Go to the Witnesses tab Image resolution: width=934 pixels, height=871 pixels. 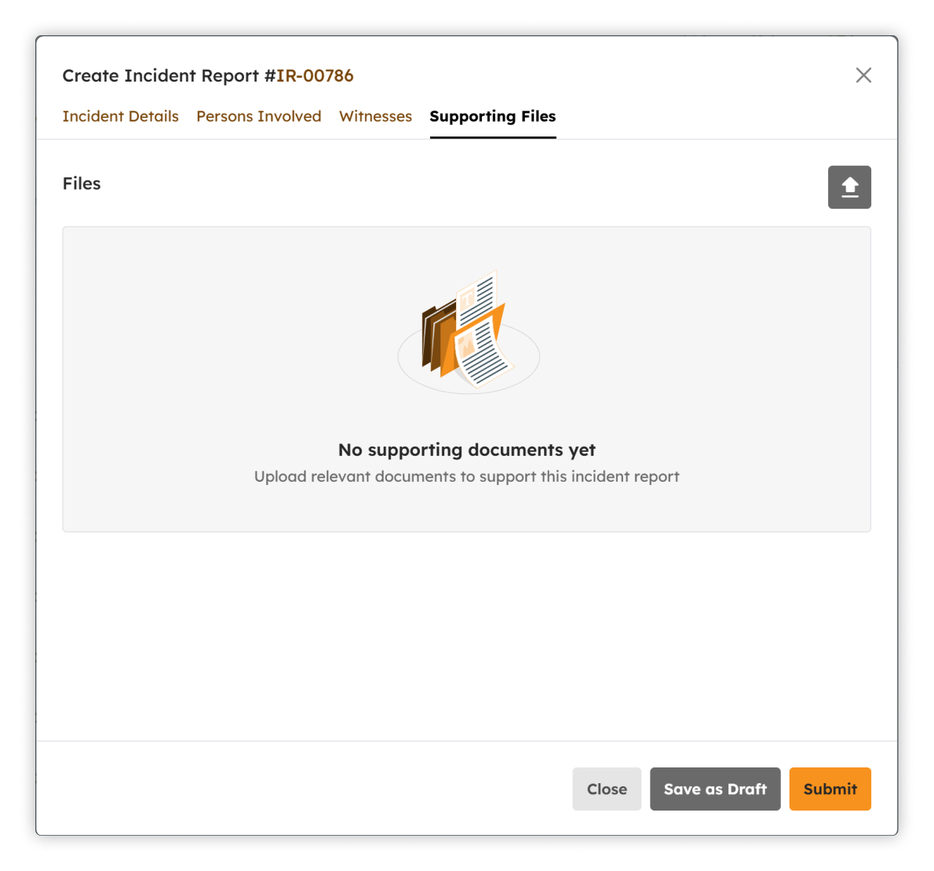tap(375, 116)
